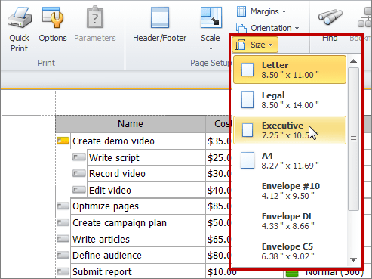Viewport: 372px width, 279px height.
Task: Open the arrow below Scale
Action: pyautogui.click(x=211, y=48)
